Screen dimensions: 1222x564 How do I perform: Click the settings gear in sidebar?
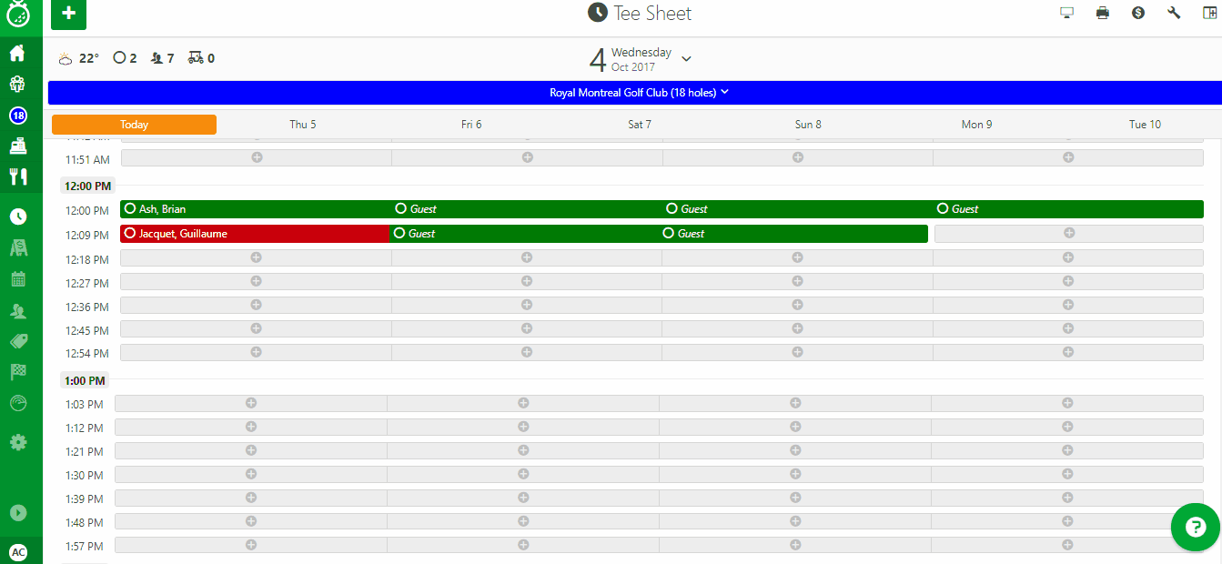click(17, 442)
